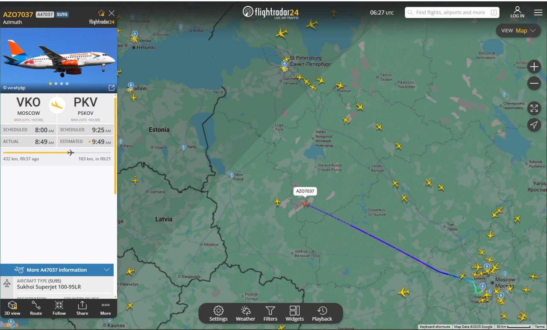Open the More options in flight panel

106,308
